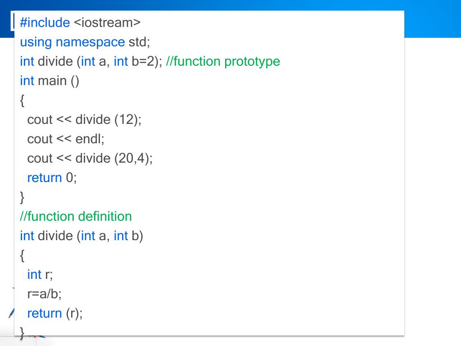The width and height of the screenshot is (461, 346).
Task: Click the 'std;' text
Action: pos(139,42)
